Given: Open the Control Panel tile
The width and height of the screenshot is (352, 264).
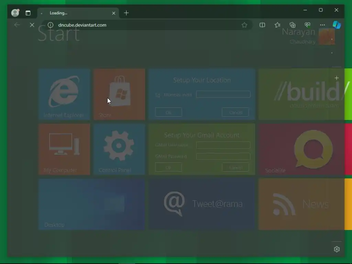Looking at the screenshot, I should coord(119,149).
